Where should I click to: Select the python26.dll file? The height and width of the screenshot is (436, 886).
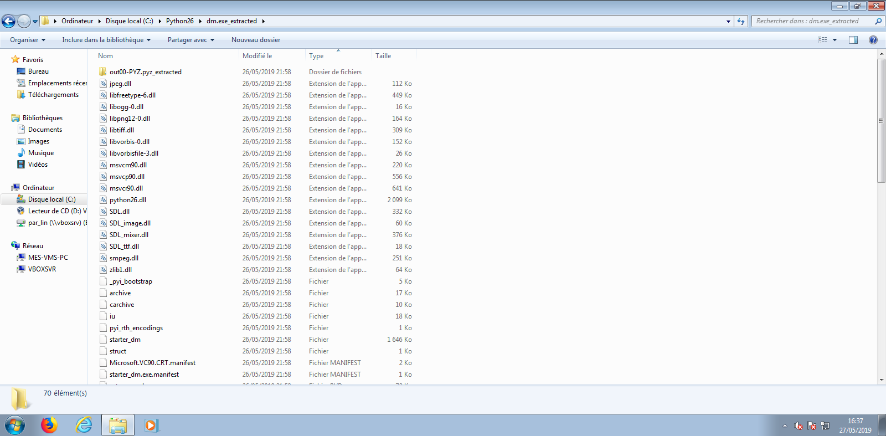(127, 200)
